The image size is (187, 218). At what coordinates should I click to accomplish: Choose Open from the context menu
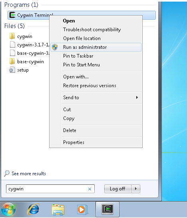tap(96, 21)
